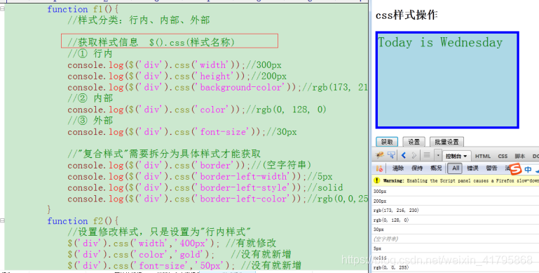Select console row '(空字符串)'
The width and height of the screenshot is (539, 273).
click(455, 239)
